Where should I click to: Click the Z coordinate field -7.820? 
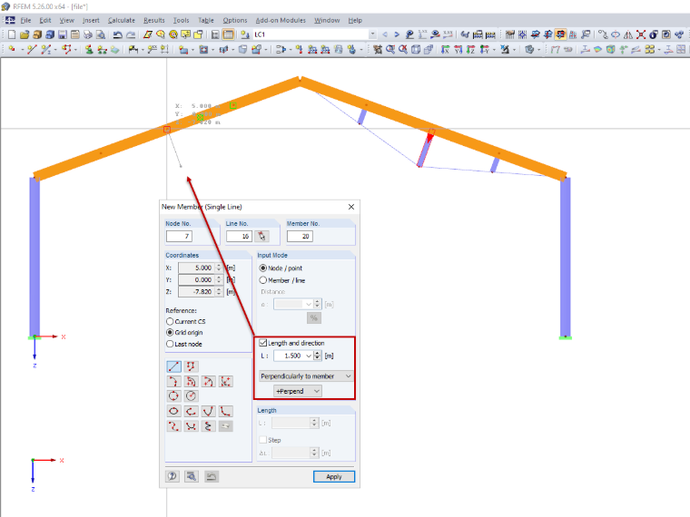[x=196, y=291]
